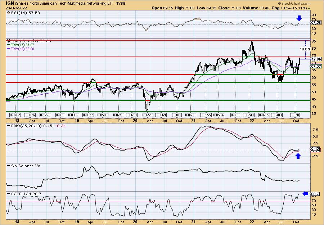Click the 0.053 dividend value box
This screenshot has height=225, width=324.
point(235,115)
